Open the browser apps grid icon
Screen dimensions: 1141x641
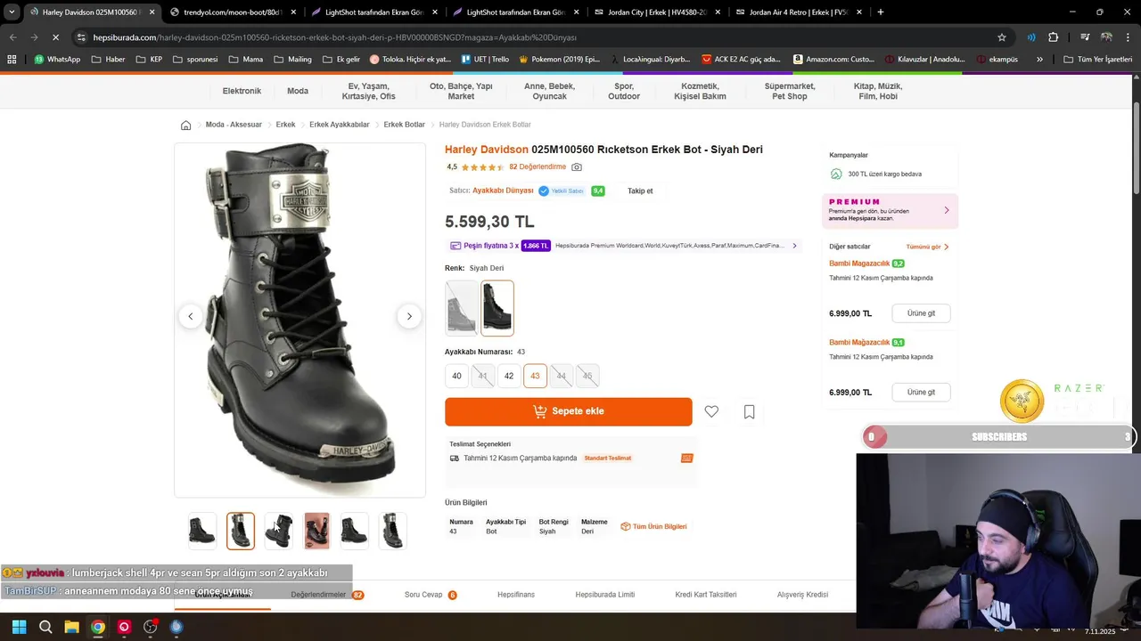click(x=12, y=60)
